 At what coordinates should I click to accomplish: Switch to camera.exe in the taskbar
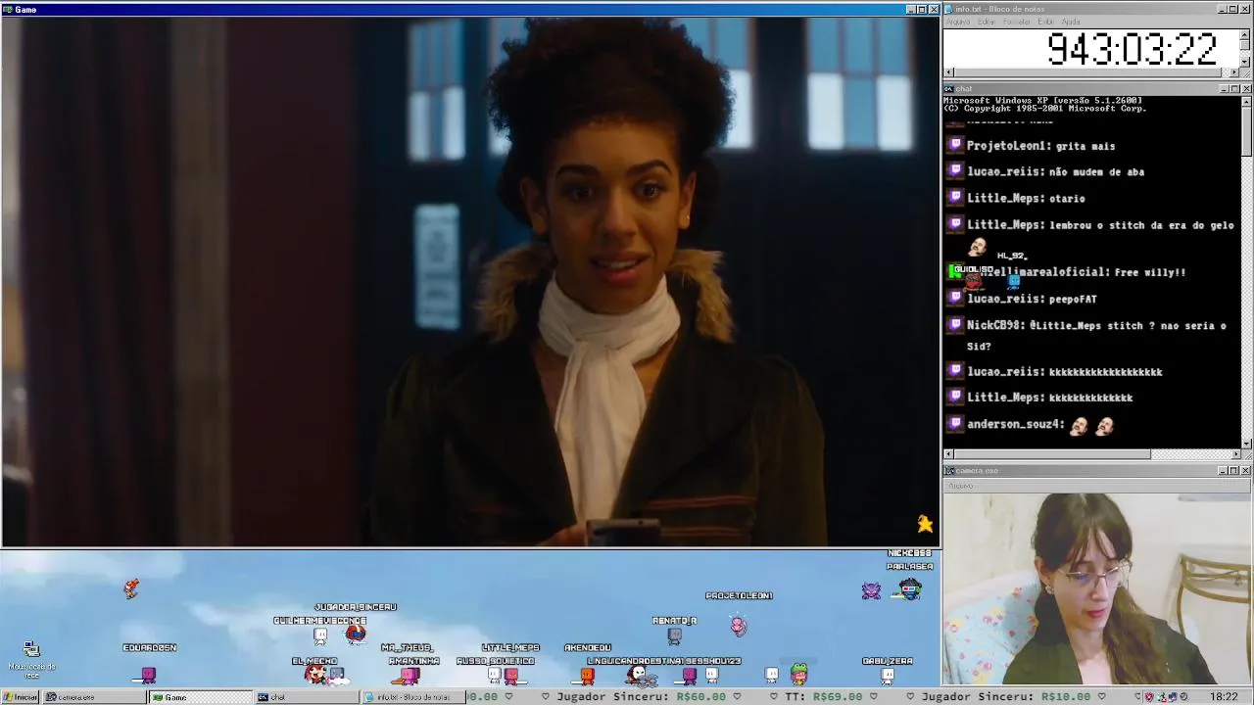coord(94,697)
